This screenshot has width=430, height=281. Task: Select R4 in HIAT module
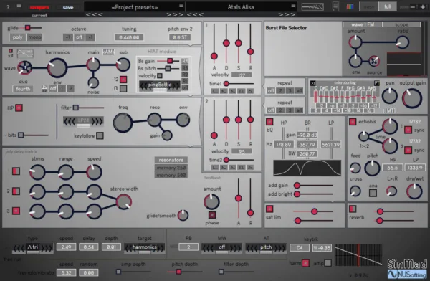point(185,61)
